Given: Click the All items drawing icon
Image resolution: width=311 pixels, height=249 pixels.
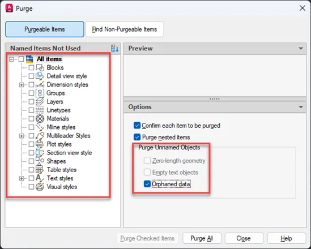Looking at the screenshot, I should [x=29, y=59].
